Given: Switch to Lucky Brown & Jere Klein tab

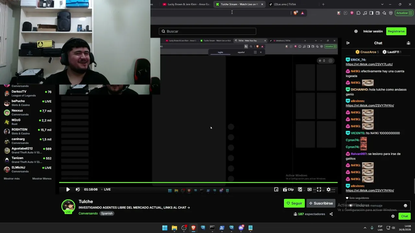Looking at the screenshot, I should tap(186, 4).
